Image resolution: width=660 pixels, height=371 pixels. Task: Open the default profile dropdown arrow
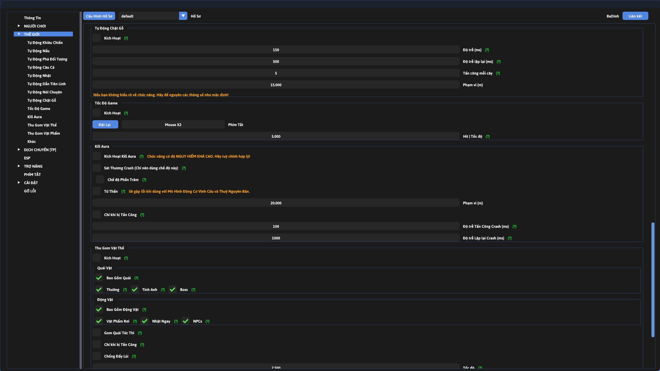[183, 16]
